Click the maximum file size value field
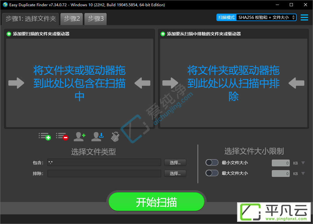This screenshot has height=224, width=313. click(x=281, y=173)
